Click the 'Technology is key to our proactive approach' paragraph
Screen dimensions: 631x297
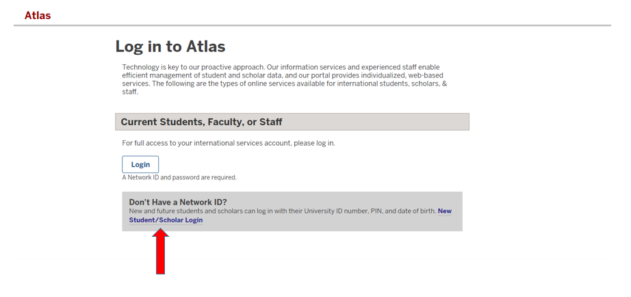coord(285,79)
